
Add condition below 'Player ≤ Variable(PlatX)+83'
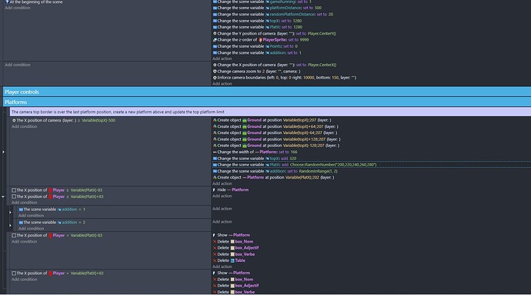tap(24, 203)
